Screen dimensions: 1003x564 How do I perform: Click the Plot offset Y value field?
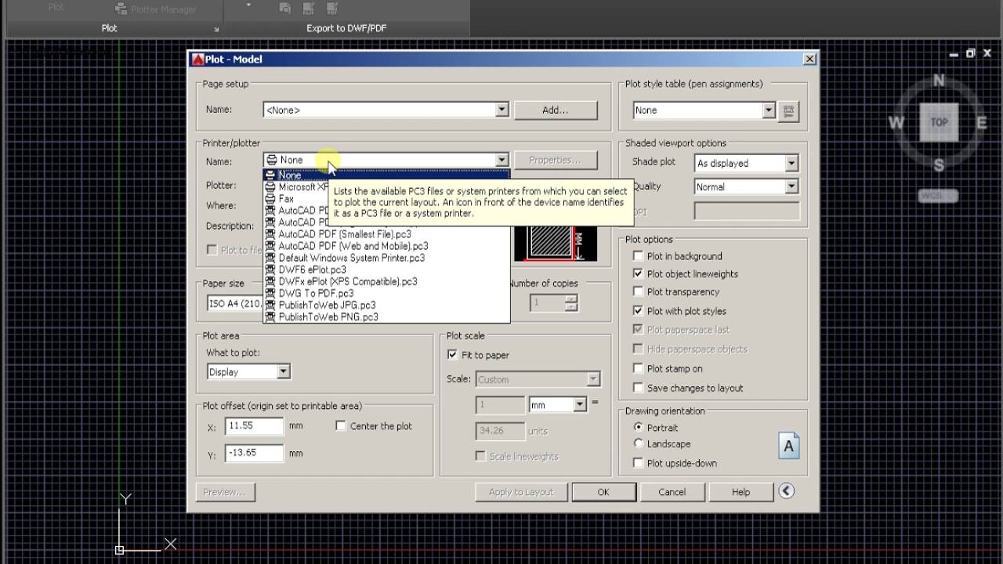coord(254,453)
